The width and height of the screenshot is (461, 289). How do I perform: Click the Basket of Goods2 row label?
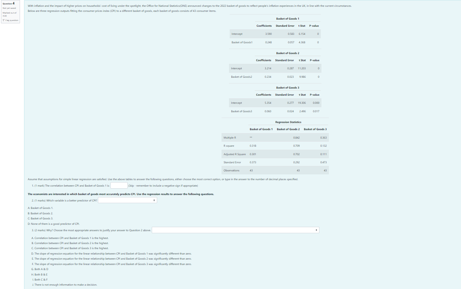pyautogui.click(x=242, y=77)
